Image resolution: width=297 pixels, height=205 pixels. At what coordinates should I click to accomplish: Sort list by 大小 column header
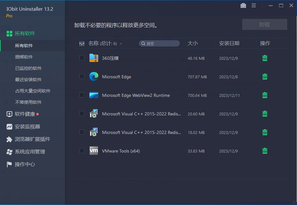click(193, 43)
